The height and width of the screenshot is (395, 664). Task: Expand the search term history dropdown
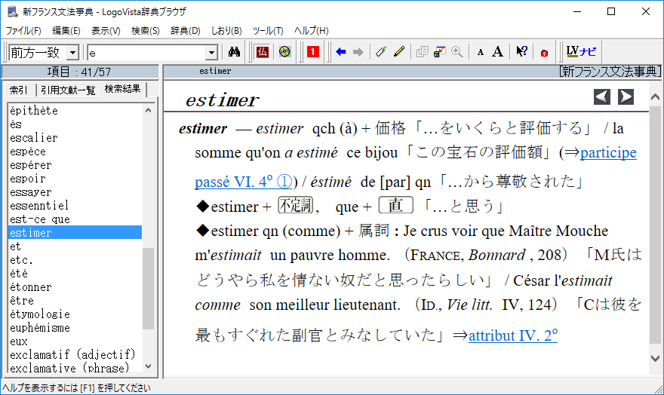pos(211,53)
